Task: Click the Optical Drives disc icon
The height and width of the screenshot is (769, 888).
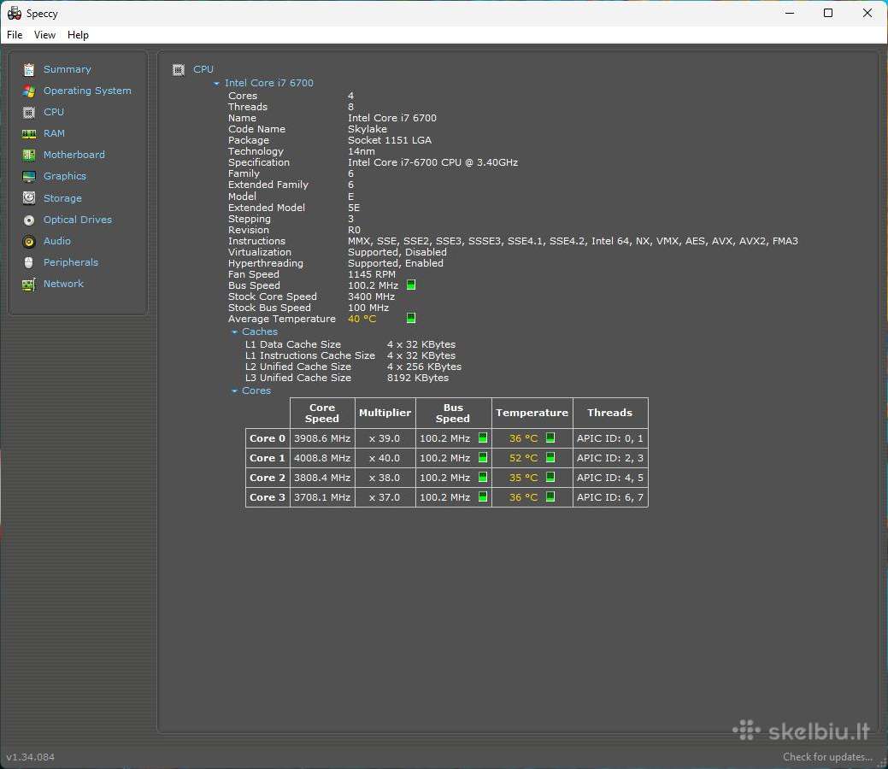Action: [29, 220]
